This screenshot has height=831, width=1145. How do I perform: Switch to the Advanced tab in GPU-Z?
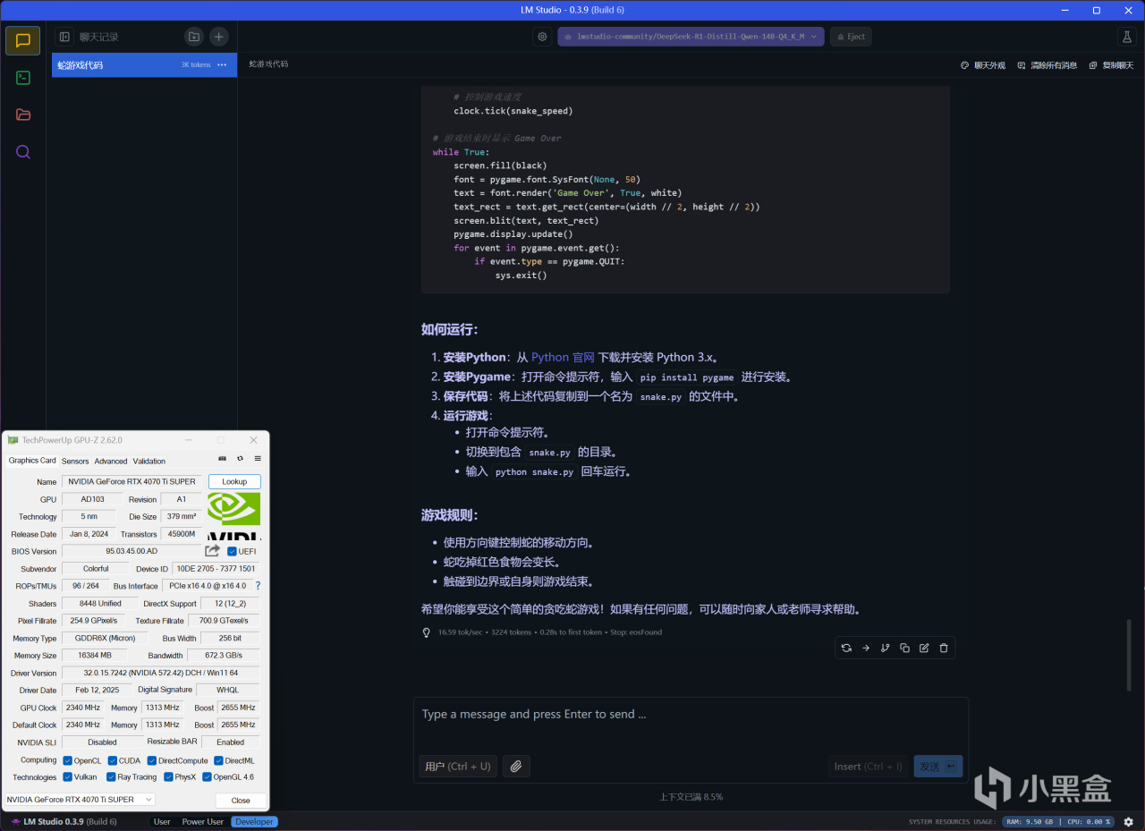coord(111,461)
